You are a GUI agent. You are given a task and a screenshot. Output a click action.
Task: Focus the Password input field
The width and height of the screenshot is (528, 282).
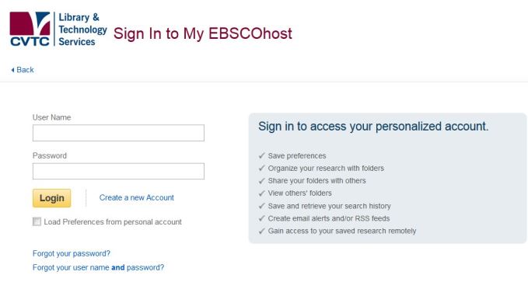118,171
